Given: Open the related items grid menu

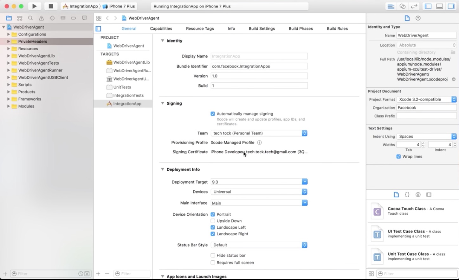Looking at the screenshot, I should coord(99,18).
